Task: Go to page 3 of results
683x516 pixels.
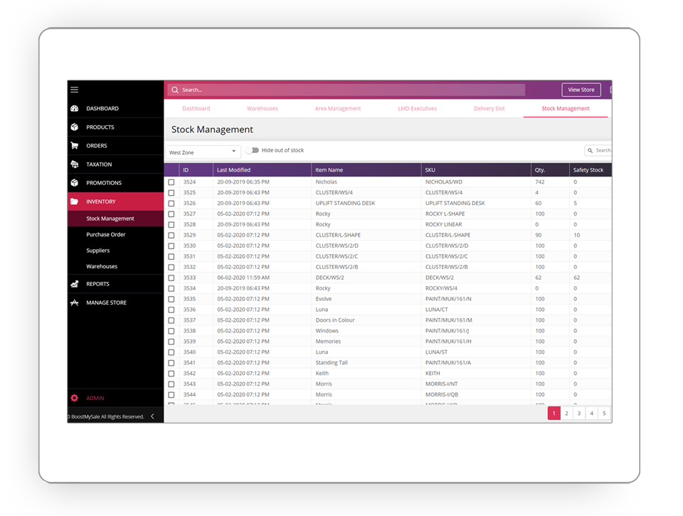Action: pos(579,413)
